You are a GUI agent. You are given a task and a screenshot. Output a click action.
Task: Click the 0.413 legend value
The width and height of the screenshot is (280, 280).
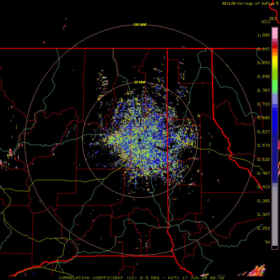coord(264,187)
